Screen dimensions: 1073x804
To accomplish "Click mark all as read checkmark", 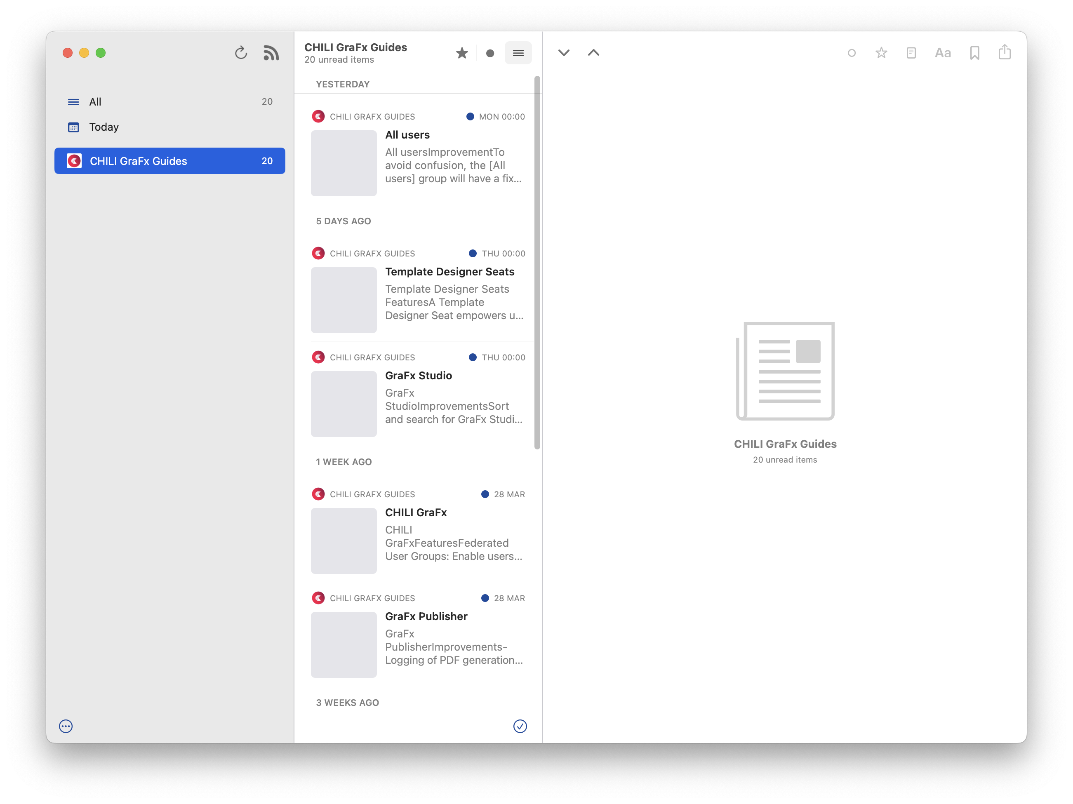I will point(520,726).
